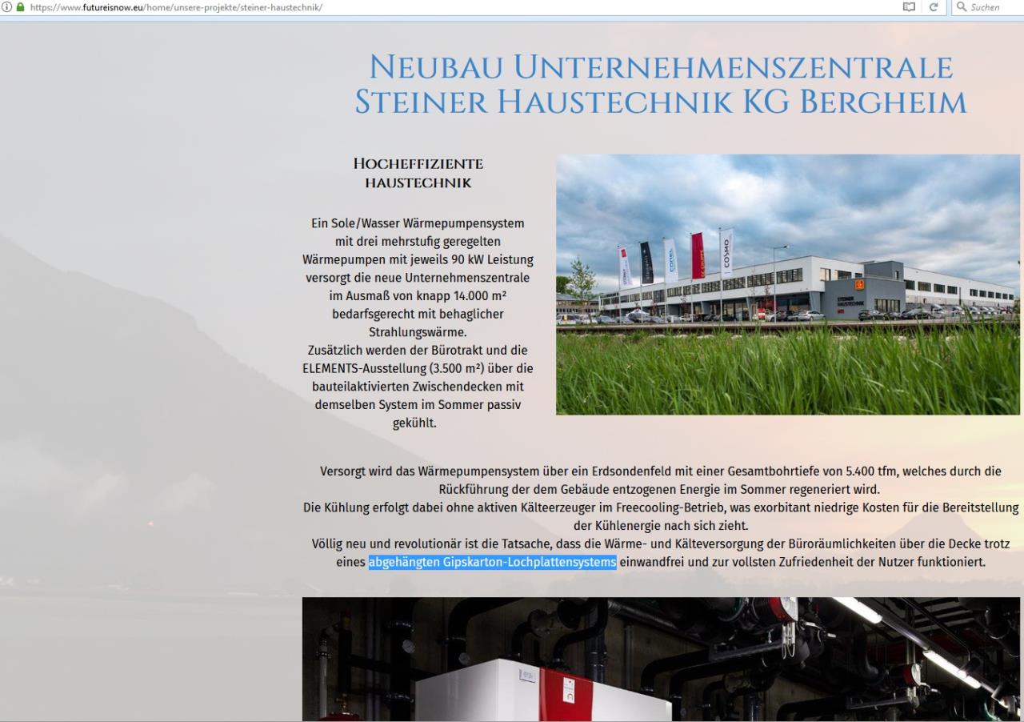The width and height of the screenshot is (1024, 722).
Task: Click the Hocheffiziente Haustechnik subheading
Action: (418, 174)
